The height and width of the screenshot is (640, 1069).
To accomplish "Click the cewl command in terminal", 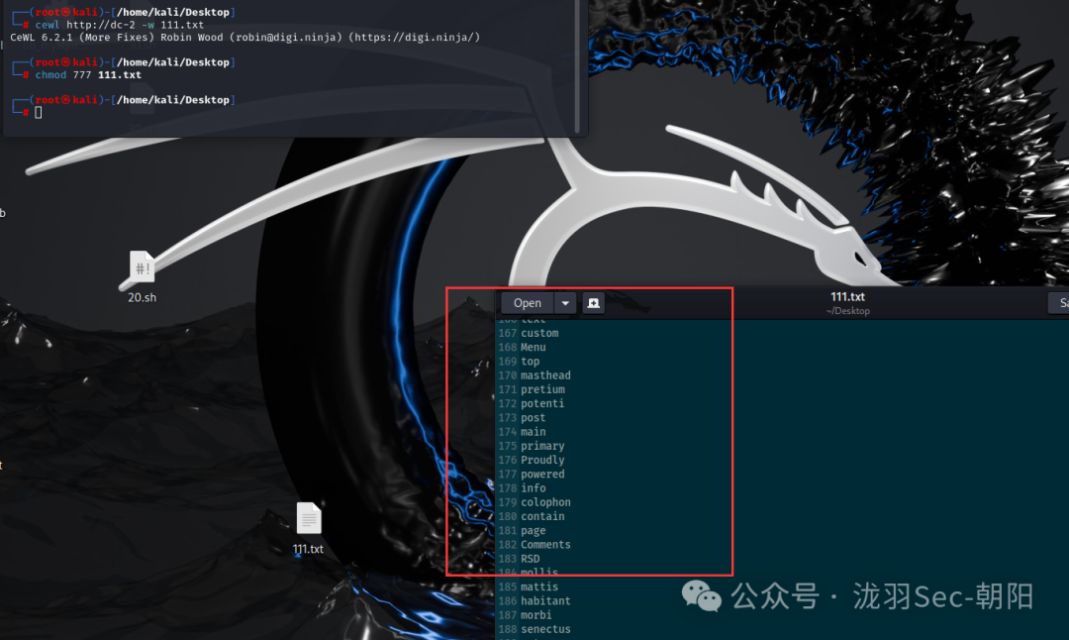I will click(120, 25).
